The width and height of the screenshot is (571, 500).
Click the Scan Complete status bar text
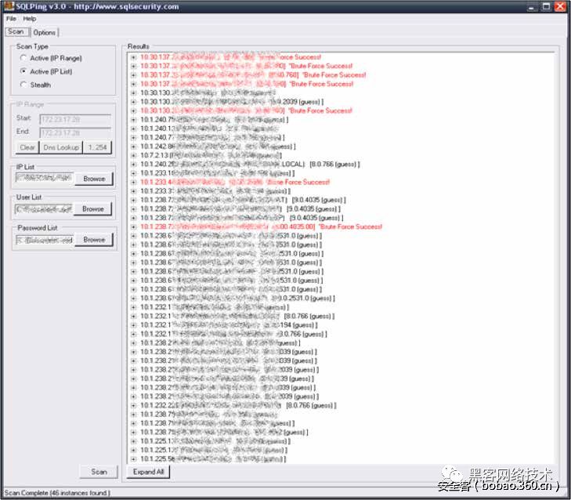coord(57,493)
